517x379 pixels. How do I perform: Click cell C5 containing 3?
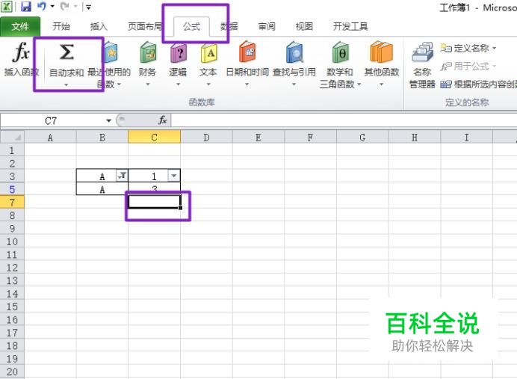click(155, 189)
